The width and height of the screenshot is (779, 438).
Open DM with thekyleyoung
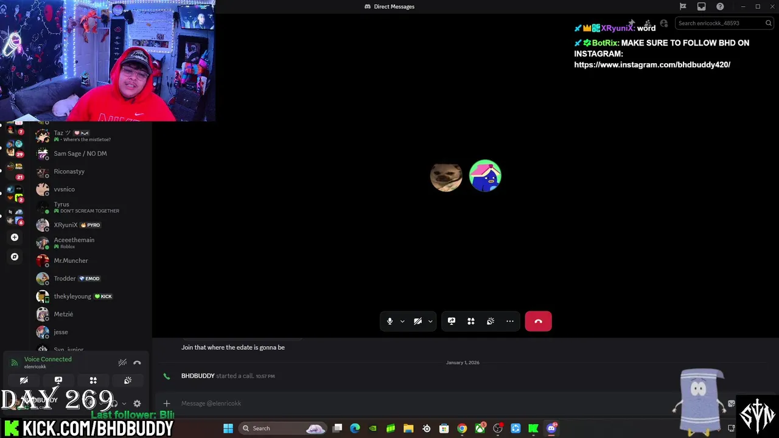pos(91,296)
